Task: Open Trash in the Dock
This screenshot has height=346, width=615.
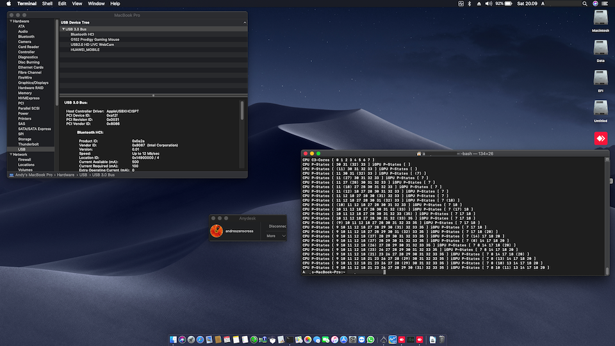Action: click(x=442, y=339)
